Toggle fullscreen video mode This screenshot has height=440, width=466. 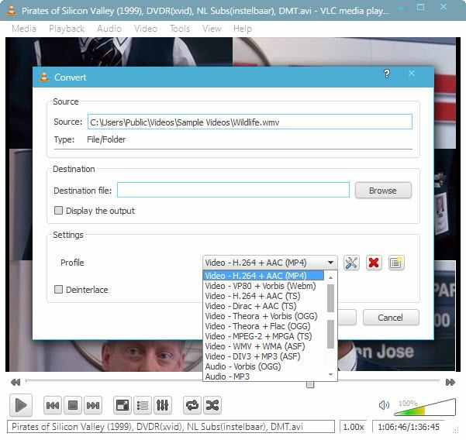coord(123,404)
